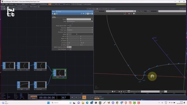This screenshot has height=105, width=187.
Task: Click the language/palette icon in Fillet header
Action: tap(88, 14)
